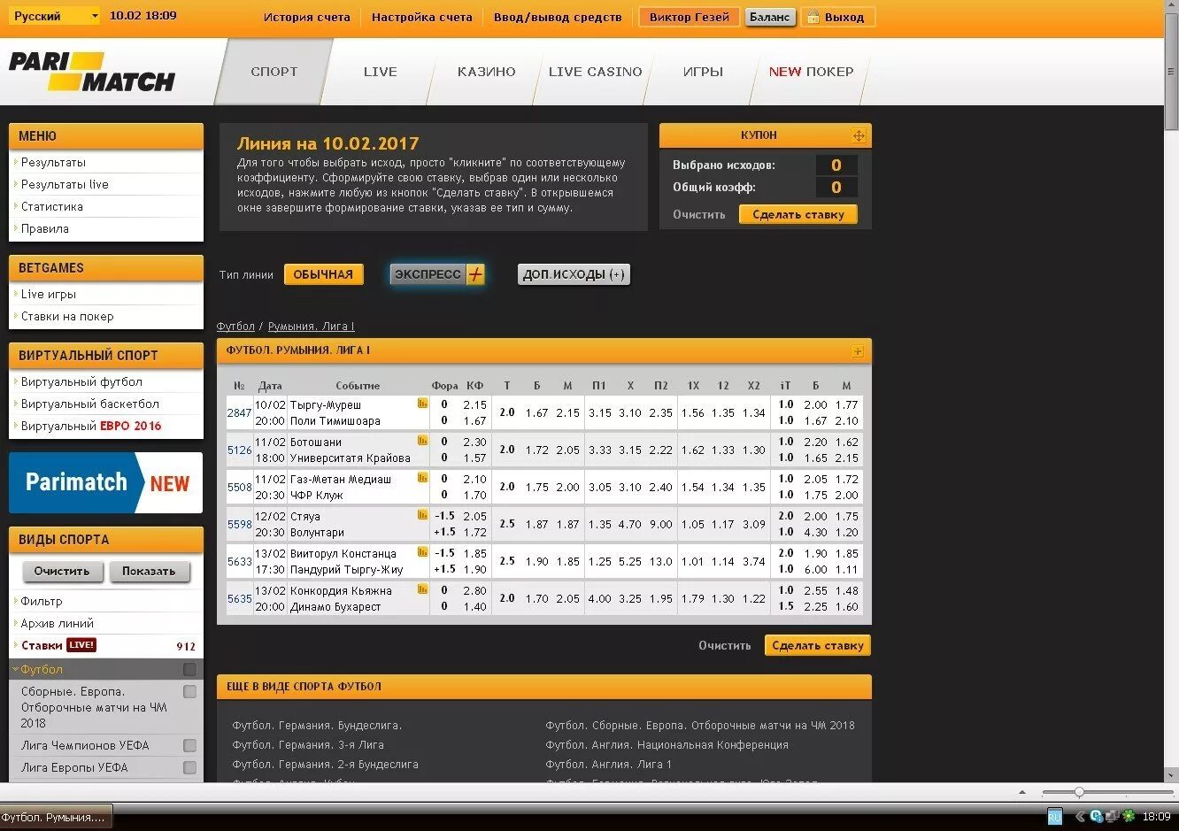Image resolution: width=1179 pixels, height=831 pixels.
Task: Tick checkbox for Сборные. Европа qualifiers
Action: click(189, 691)
